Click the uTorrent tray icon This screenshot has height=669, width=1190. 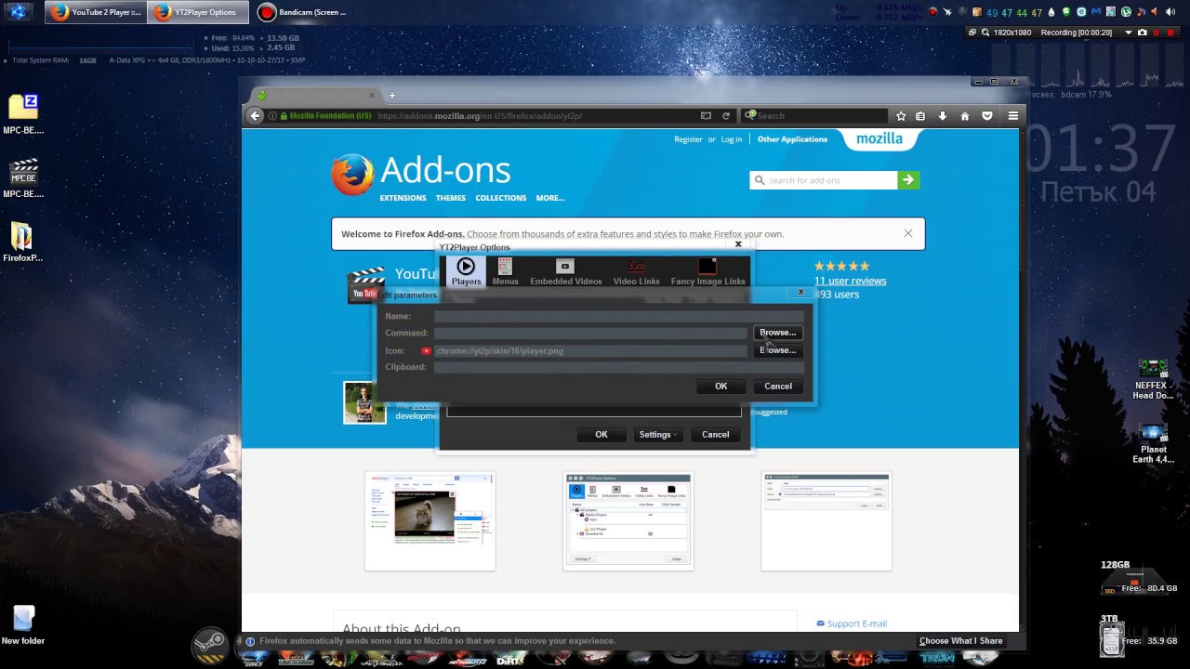click(x=1126, y=12)
